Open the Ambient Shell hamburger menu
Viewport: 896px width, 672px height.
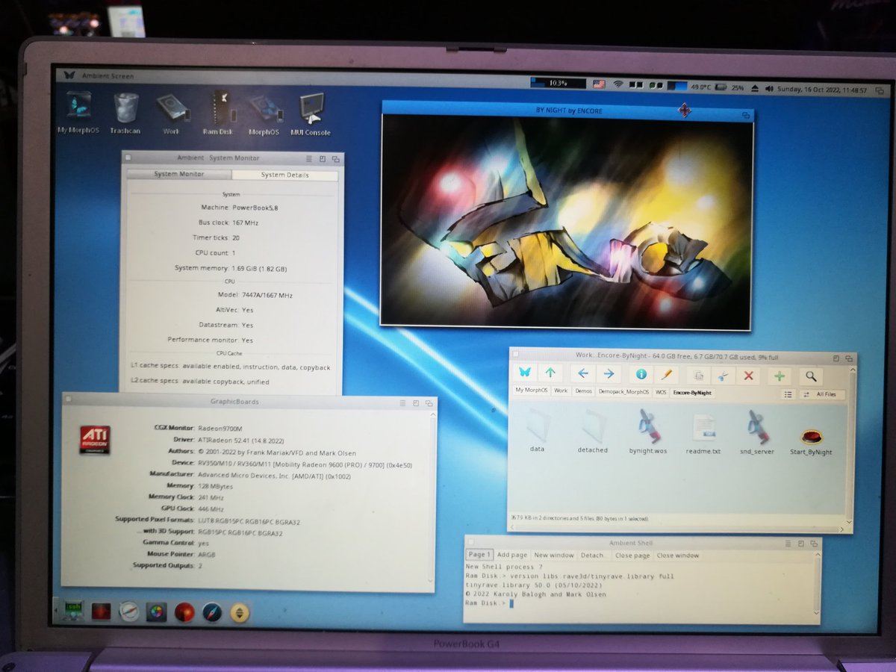pos(786,543)
